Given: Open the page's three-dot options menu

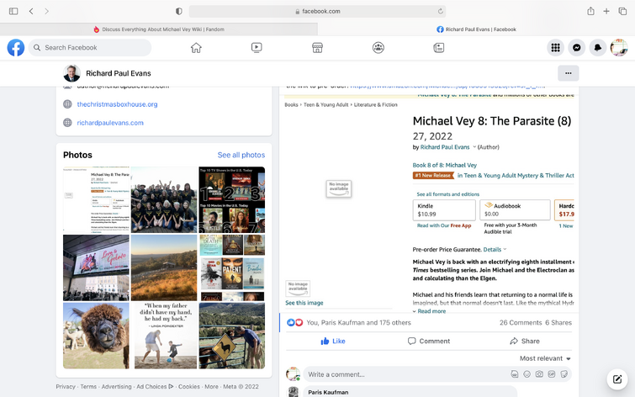Looking at the screenshot, I should tap(569, 73).
